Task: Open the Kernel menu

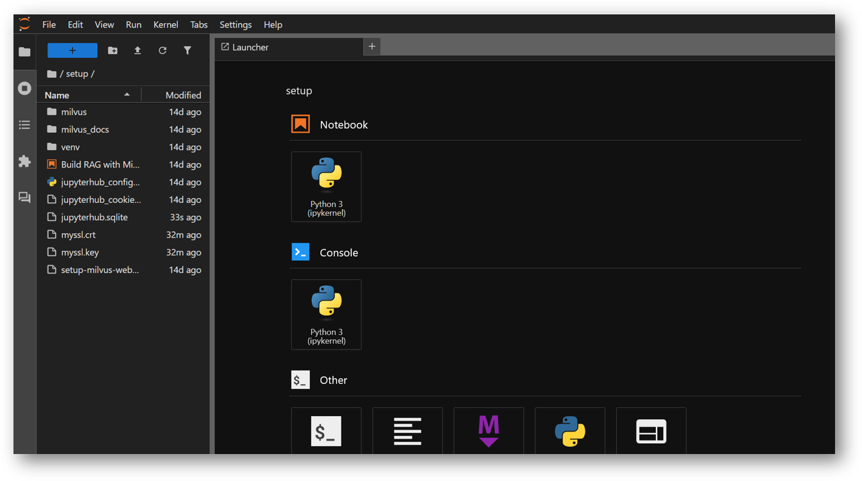Action: click(166, 24)
